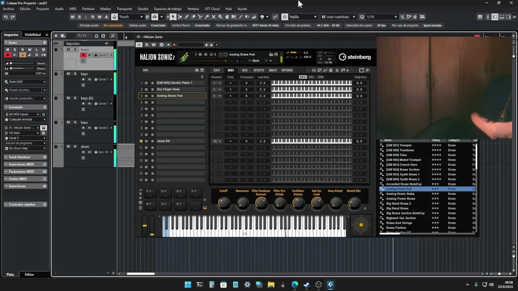Image resolution: width=518 pixels, height=291 pixels.
Task: Toggle Snap on/off button
Action: pyautogui.click(x=284, y=17)
